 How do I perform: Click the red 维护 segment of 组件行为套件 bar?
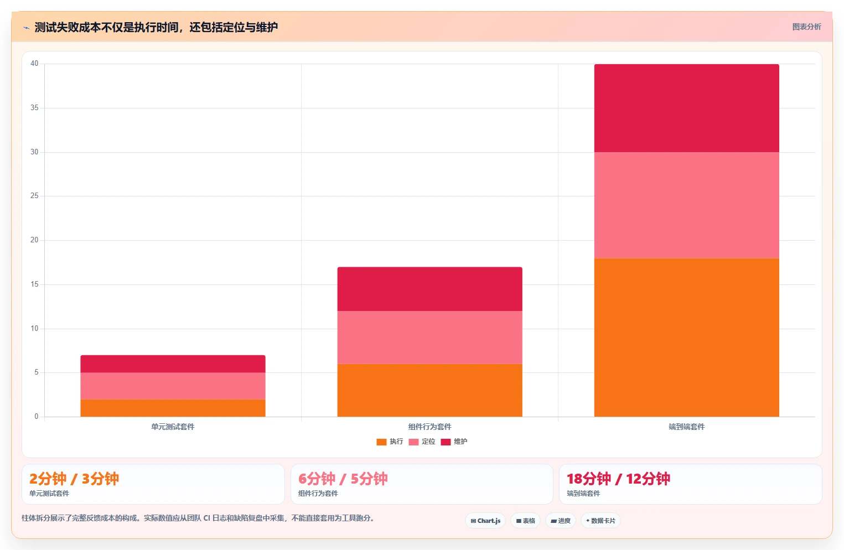coord(429,289)
